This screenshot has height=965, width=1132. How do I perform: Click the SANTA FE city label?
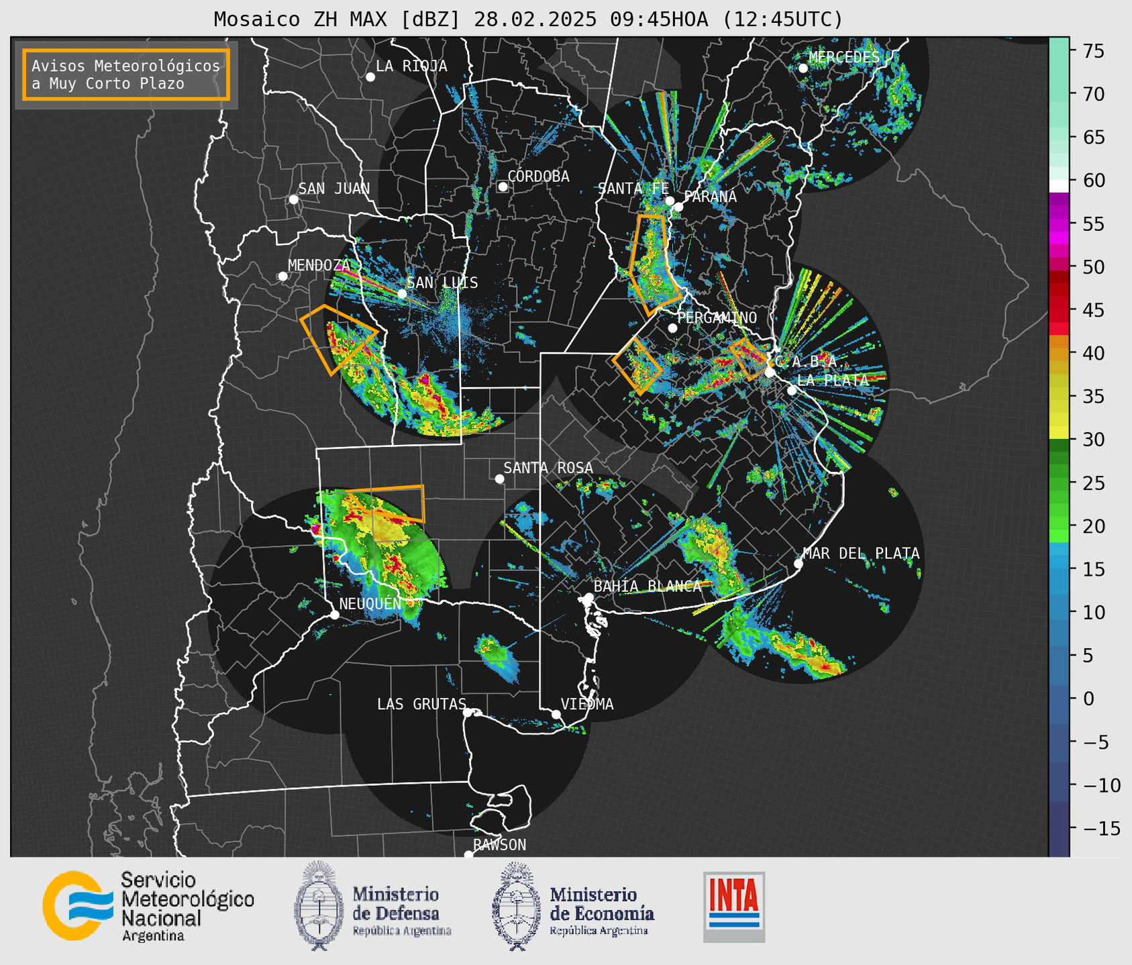coord(633,189)
